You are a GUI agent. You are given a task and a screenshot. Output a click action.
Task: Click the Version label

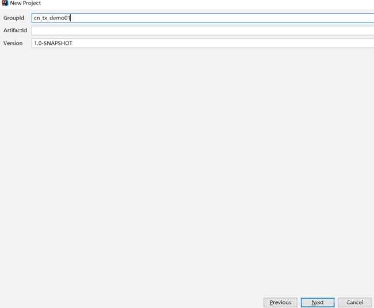point(13,43)
